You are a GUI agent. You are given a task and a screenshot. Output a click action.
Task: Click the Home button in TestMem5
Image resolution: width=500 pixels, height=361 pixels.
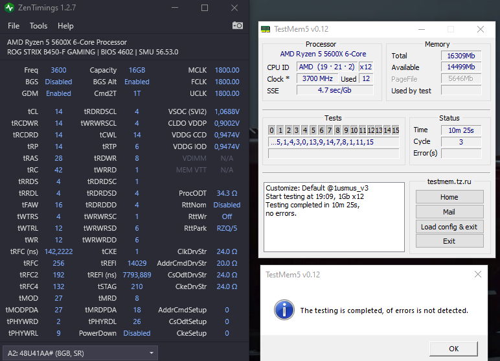pos(449,197)
